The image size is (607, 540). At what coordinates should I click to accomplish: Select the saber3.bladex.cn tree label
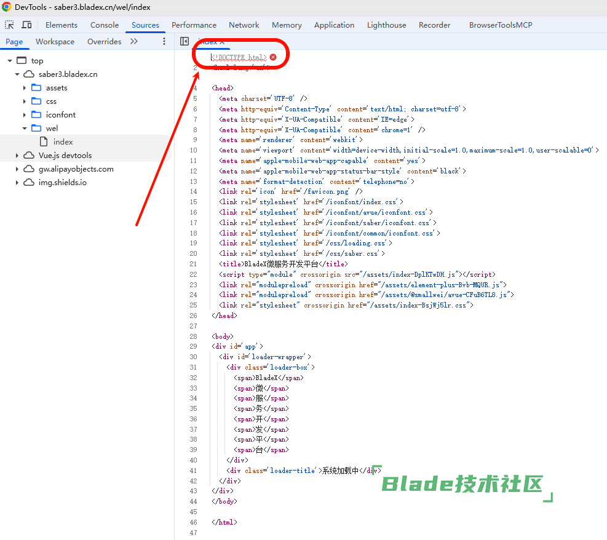coord(68,74)
